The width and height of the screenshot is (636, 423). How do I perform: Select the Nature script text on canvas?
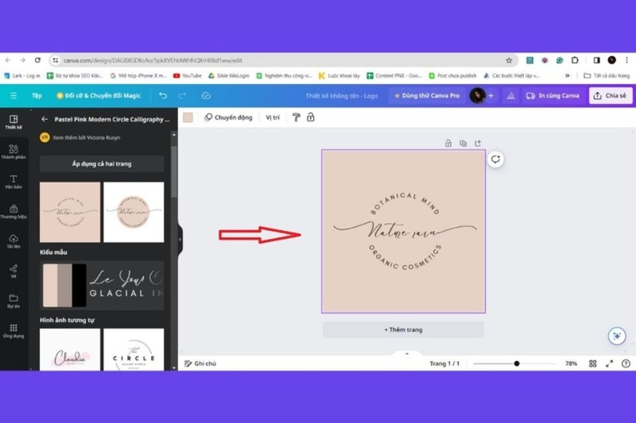pos(404,229)
